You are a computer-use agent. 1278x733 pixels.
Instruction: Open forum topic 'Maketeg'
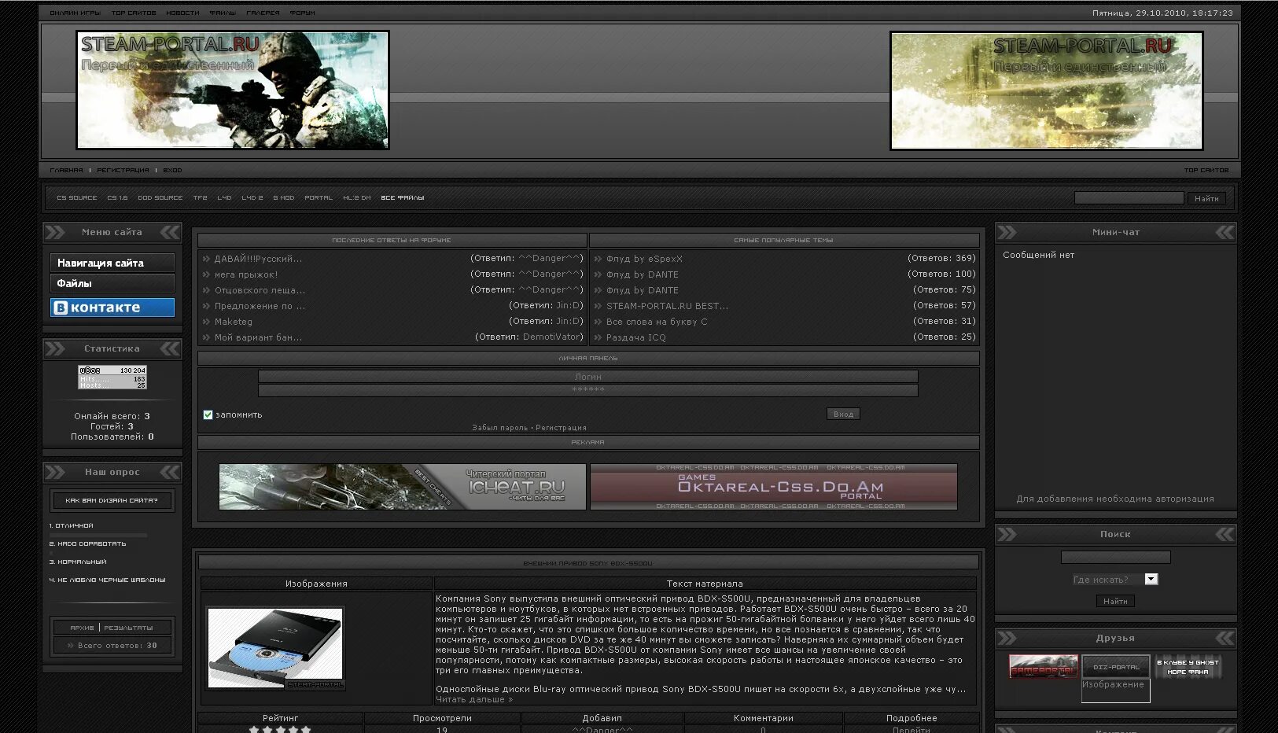(234, 322)
